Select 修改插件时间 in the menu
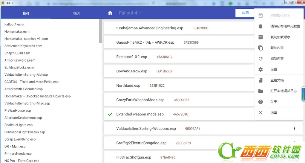Screen dimensions: 305x163 280,16
